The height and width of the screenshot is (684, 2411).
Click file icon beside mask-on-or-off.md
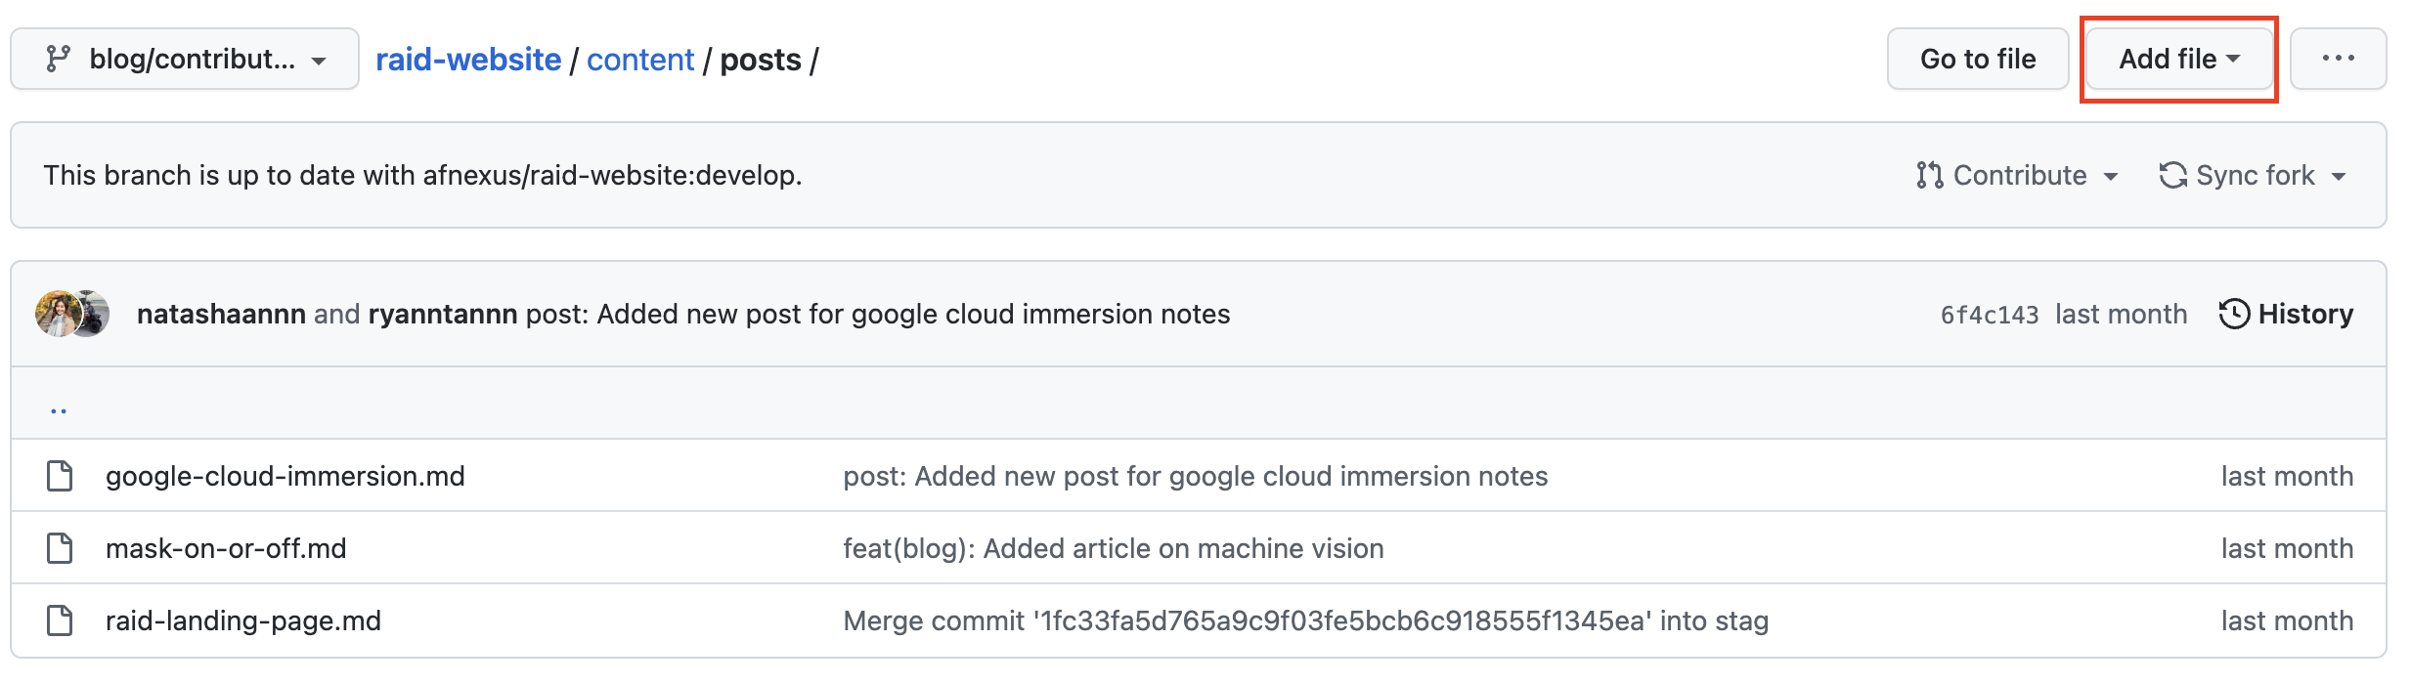(x=60, y=548)
